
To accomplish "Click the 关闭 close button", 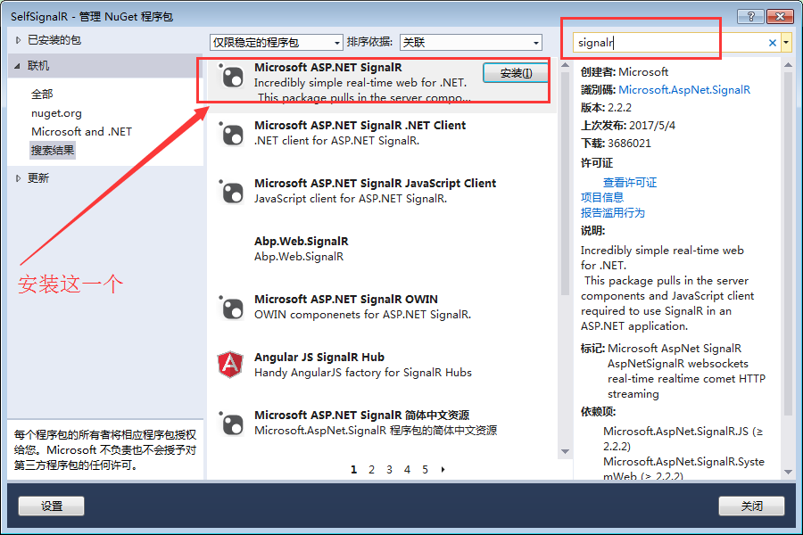I will click(x=751, y=506).
